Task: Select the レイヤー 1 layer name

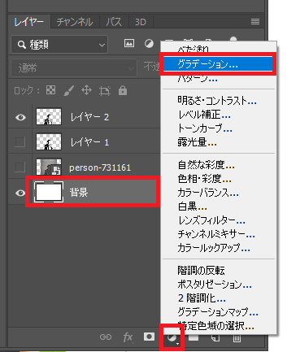Action: [89, 142]
